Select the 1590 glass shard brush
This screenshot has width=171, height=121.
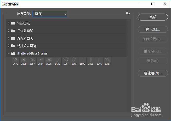tap(82, 61)
